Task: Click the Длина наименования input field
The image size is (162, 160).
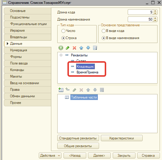Action: tap(141, 19)
